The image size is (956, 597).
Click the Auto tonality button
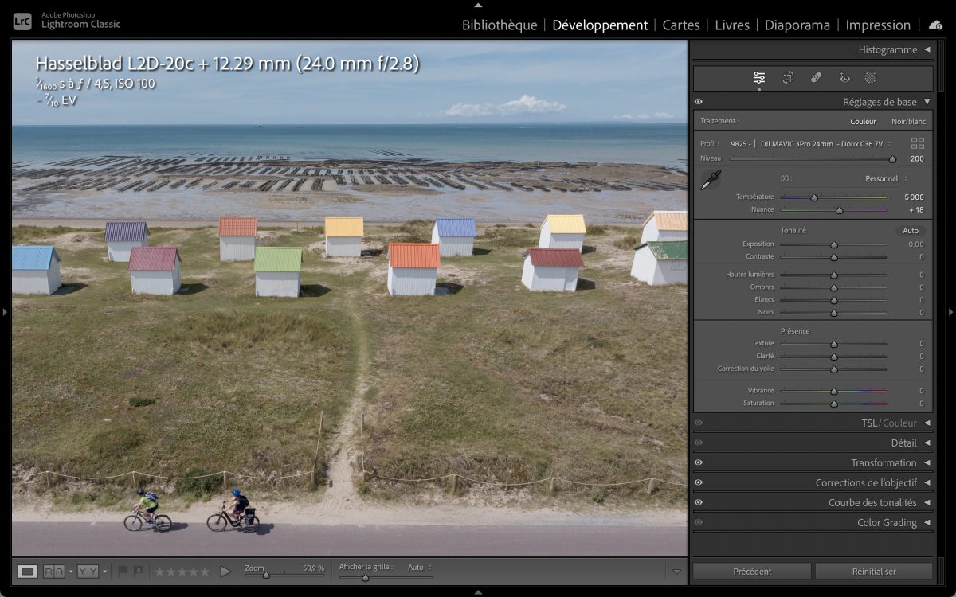[910, 230]
